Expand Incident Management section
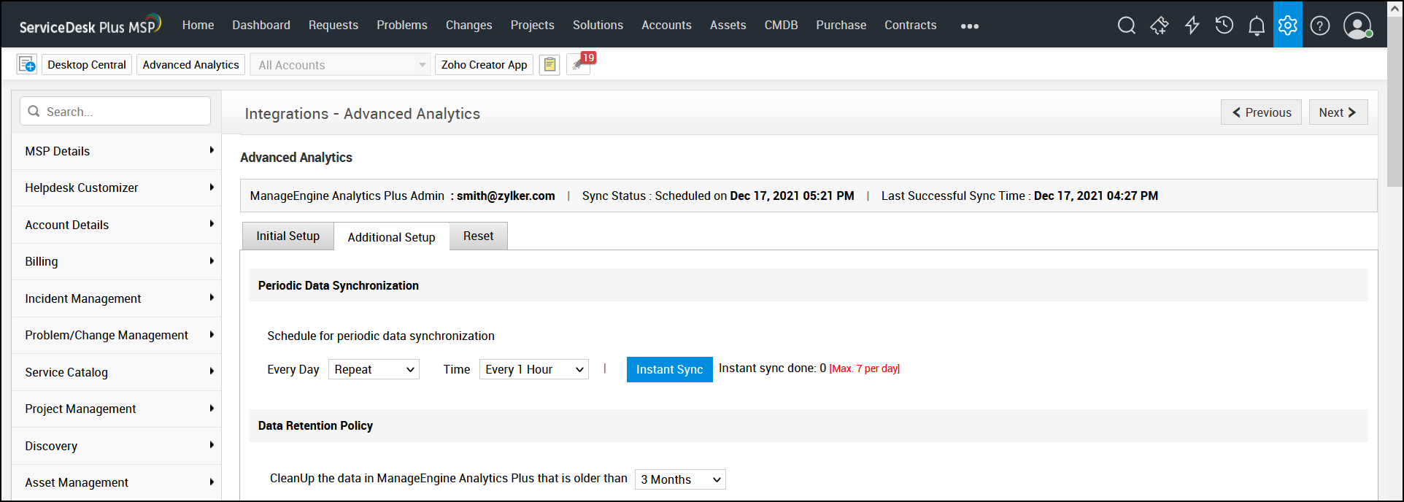Screen dimensions: 1404x502 click(x=117, y=298)
